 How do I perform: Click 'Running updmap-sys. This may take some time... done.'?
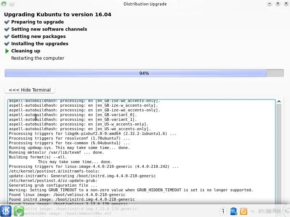click(x=69, y=148)
